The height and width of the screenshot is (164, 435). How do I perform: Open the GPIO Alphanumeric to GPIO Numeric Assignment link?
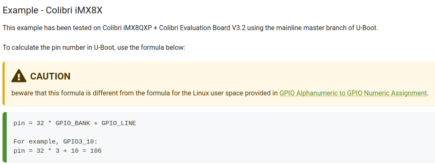click(x=353, y=93)
